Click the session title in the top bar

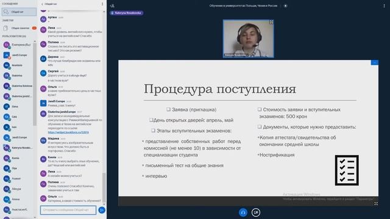243,5
